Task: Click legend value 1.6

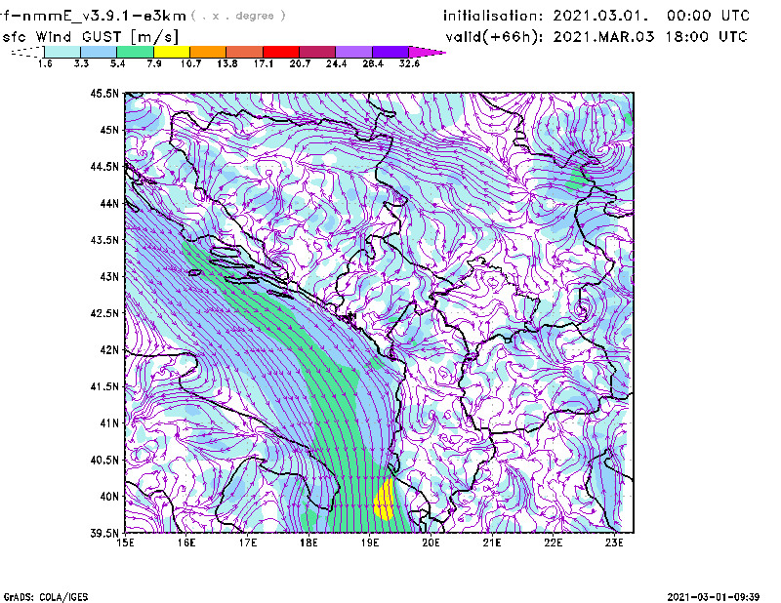Action: tap(45, 63)
